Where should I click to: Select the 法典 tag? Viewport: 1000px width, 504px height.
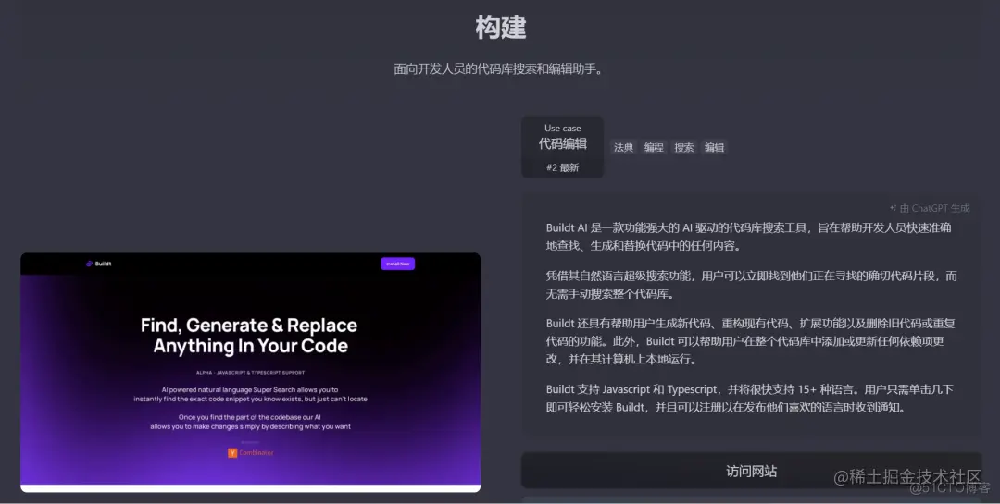(x=624, y=147)
